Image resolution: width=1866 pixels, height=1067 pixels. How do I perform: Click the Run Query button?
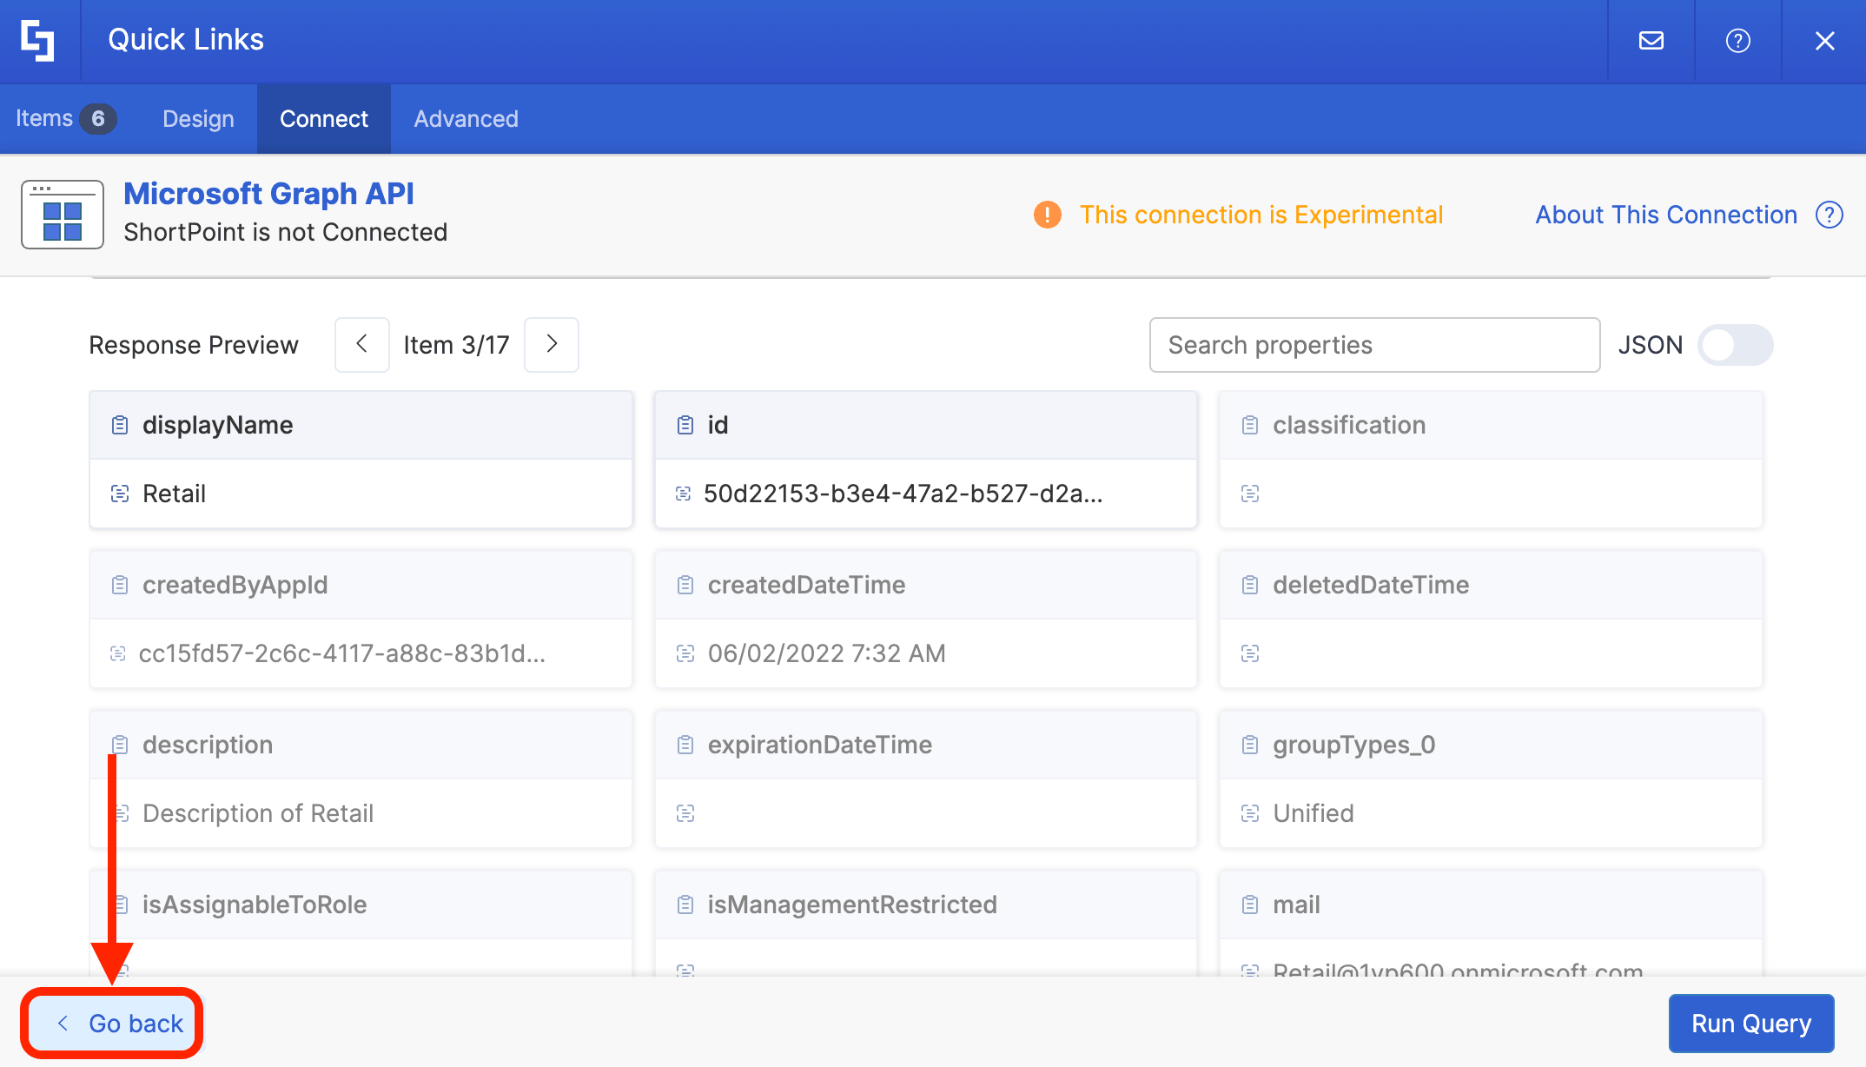[x=1751, y=1024]
